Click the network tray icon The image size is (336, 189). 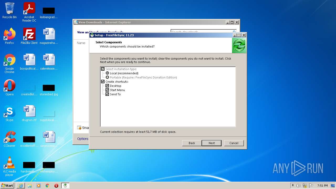[x=305, y=186]
